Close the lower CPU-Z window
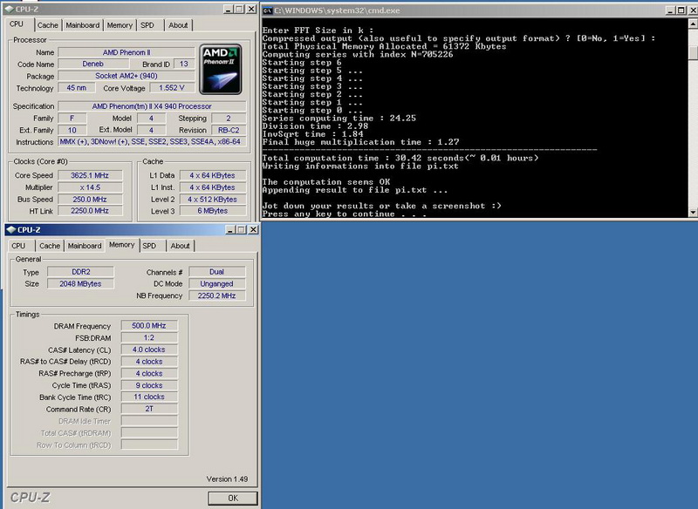 coord(253,229)
